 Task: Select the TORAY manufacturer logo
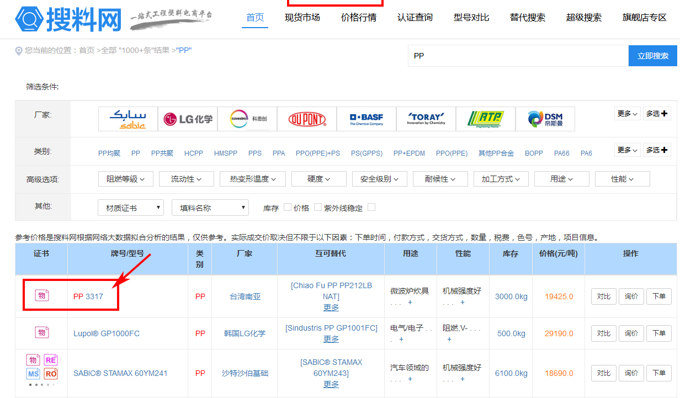click(x=426, y=119)
